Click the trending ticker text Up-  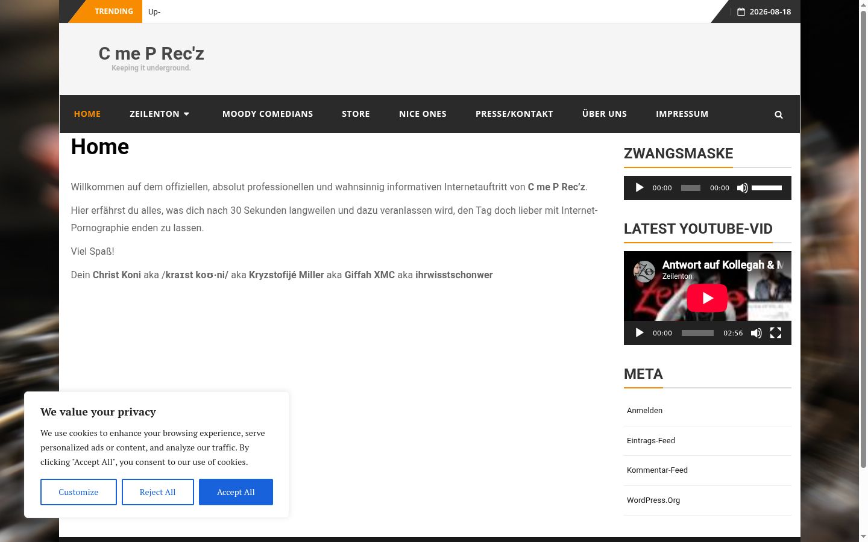point(154,12)
